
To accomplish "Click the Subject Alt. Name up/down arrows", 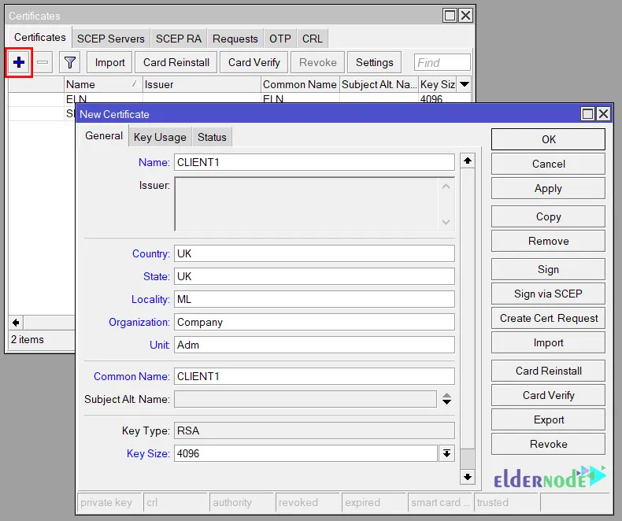I will [x=446, y=399].
